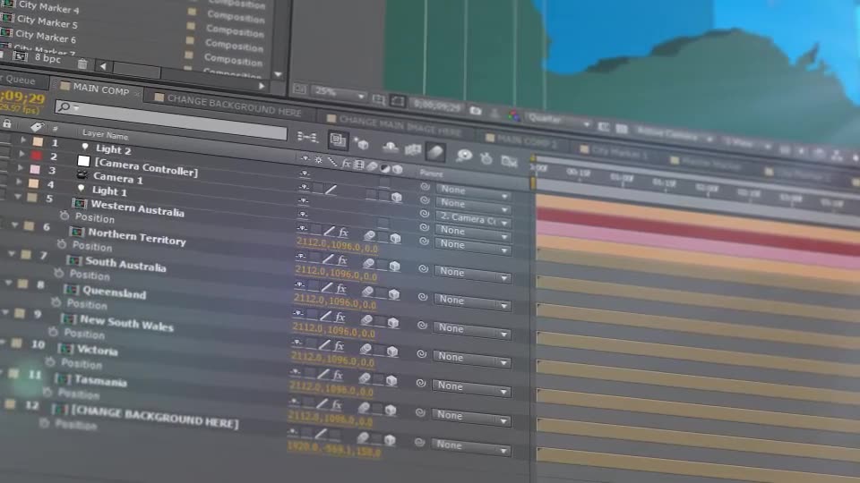Open the composition mini-flowchart icon
Viewport: 860px width, 483px height.
click(x=307, y=137)
